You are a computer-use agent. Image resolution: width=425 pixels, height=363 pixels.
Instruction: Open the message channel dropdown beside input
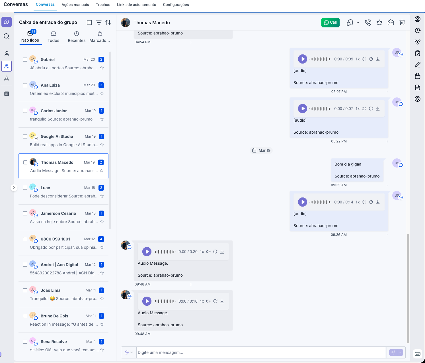click(x=129, y=352)
